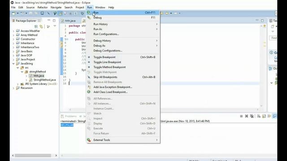Open External Tools submenu
The image size is (287, 161).
click(123, 140)
